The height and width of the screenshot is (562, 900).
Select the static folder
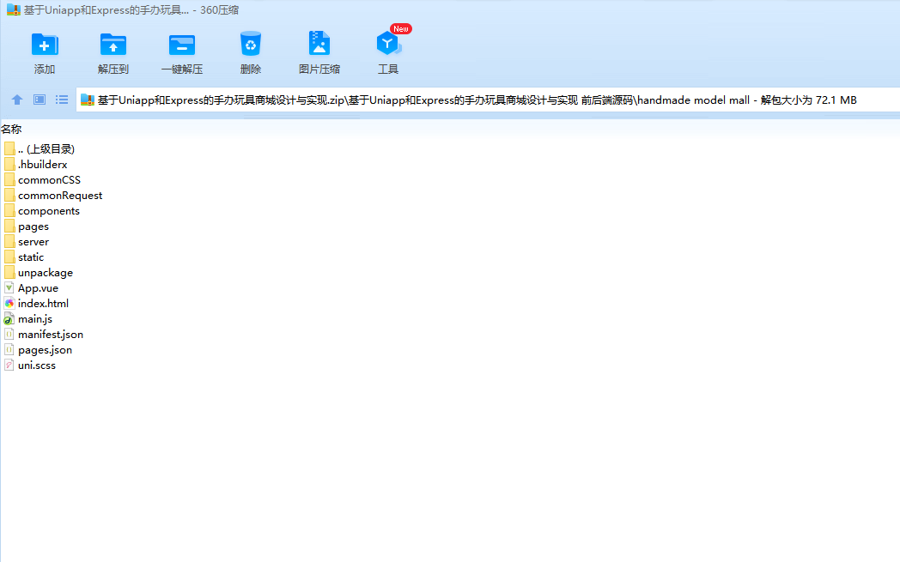[x=24, y=257]
